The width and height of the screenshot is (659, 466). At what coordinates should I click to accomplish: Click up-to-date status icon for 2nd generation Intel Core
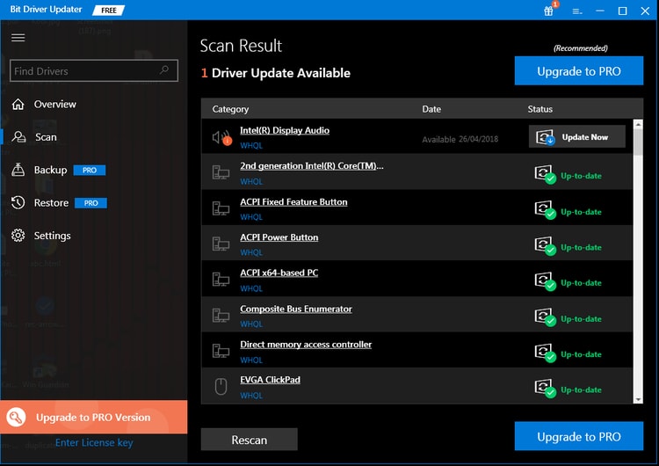click(545, 174)
